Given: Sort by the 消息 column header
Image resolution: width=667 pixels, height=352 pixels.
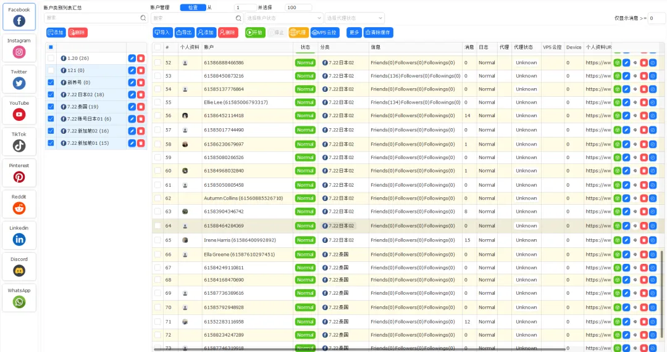Looking at the screenshot, I should pos(469,47).
